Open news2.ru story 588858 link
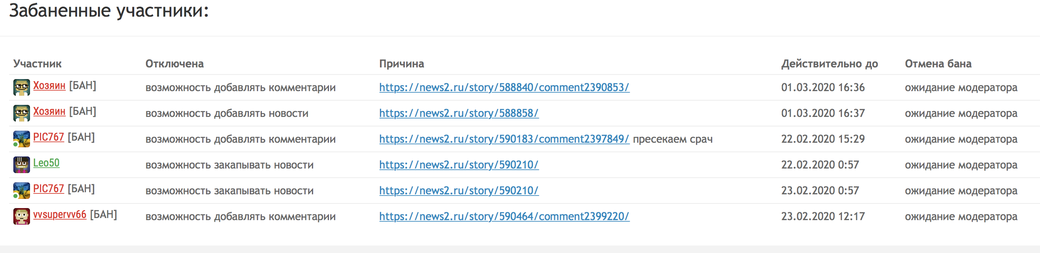 (x=459, y=113)
